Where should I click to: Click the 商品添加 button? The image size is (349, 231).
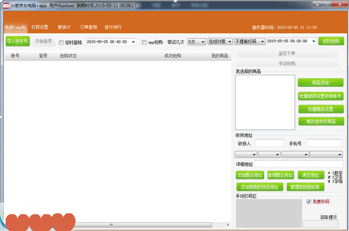point(321,83)
